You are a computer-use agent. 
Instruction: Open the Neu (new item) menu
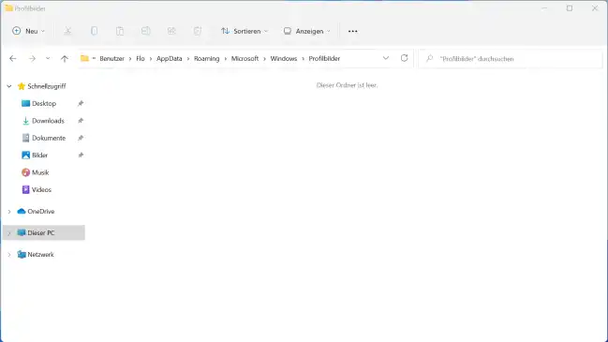point(28,31)
